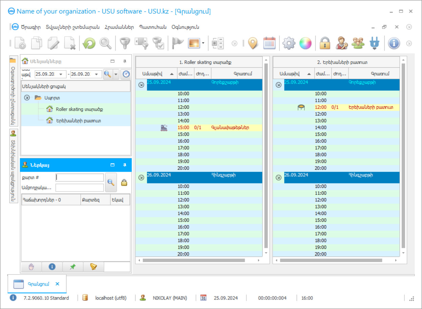The width and height of the screenshot is (422, 309).
Task: Select Roller skating room in the tree
Action: [79, 109]
